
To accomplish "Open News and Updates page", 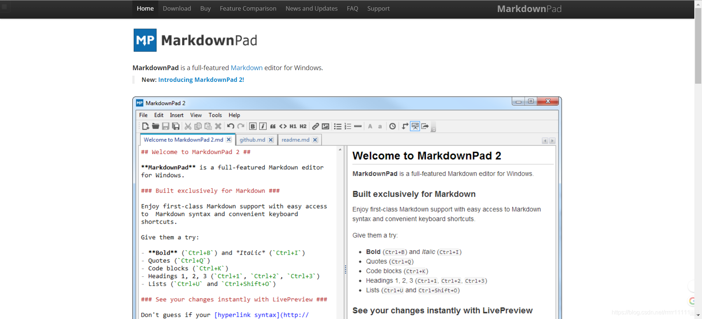I will pyautogui.click(x=312, y=8).
